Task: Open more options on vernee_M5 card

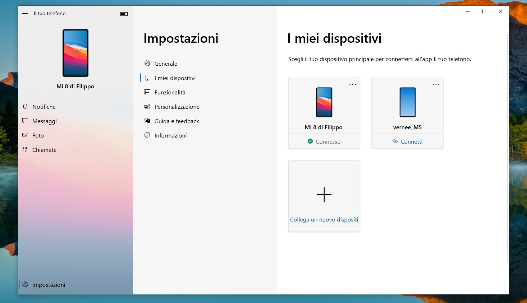Action: point(436,84)
